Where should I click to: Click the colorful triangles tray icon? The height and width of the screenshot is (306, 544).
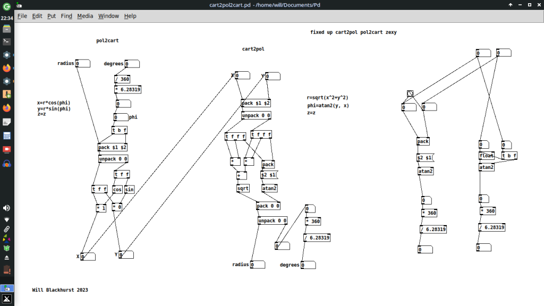tap(6, 239)
